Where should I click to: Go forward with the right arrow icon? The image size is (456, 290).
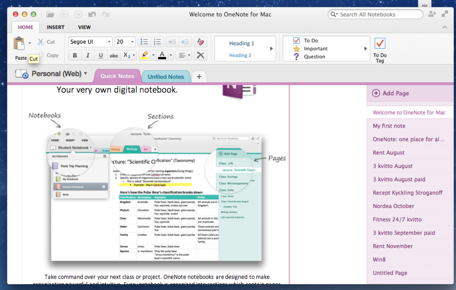(x=78, y=14)
